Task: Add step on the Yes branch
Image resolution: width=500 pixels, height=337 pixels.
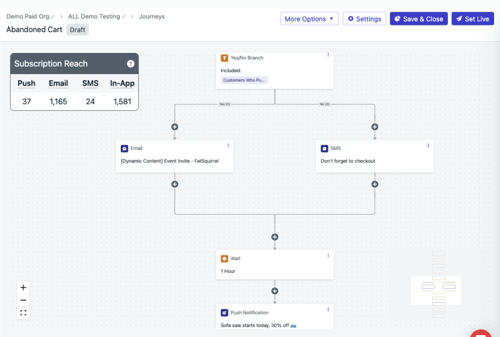Action: [175, 127]
